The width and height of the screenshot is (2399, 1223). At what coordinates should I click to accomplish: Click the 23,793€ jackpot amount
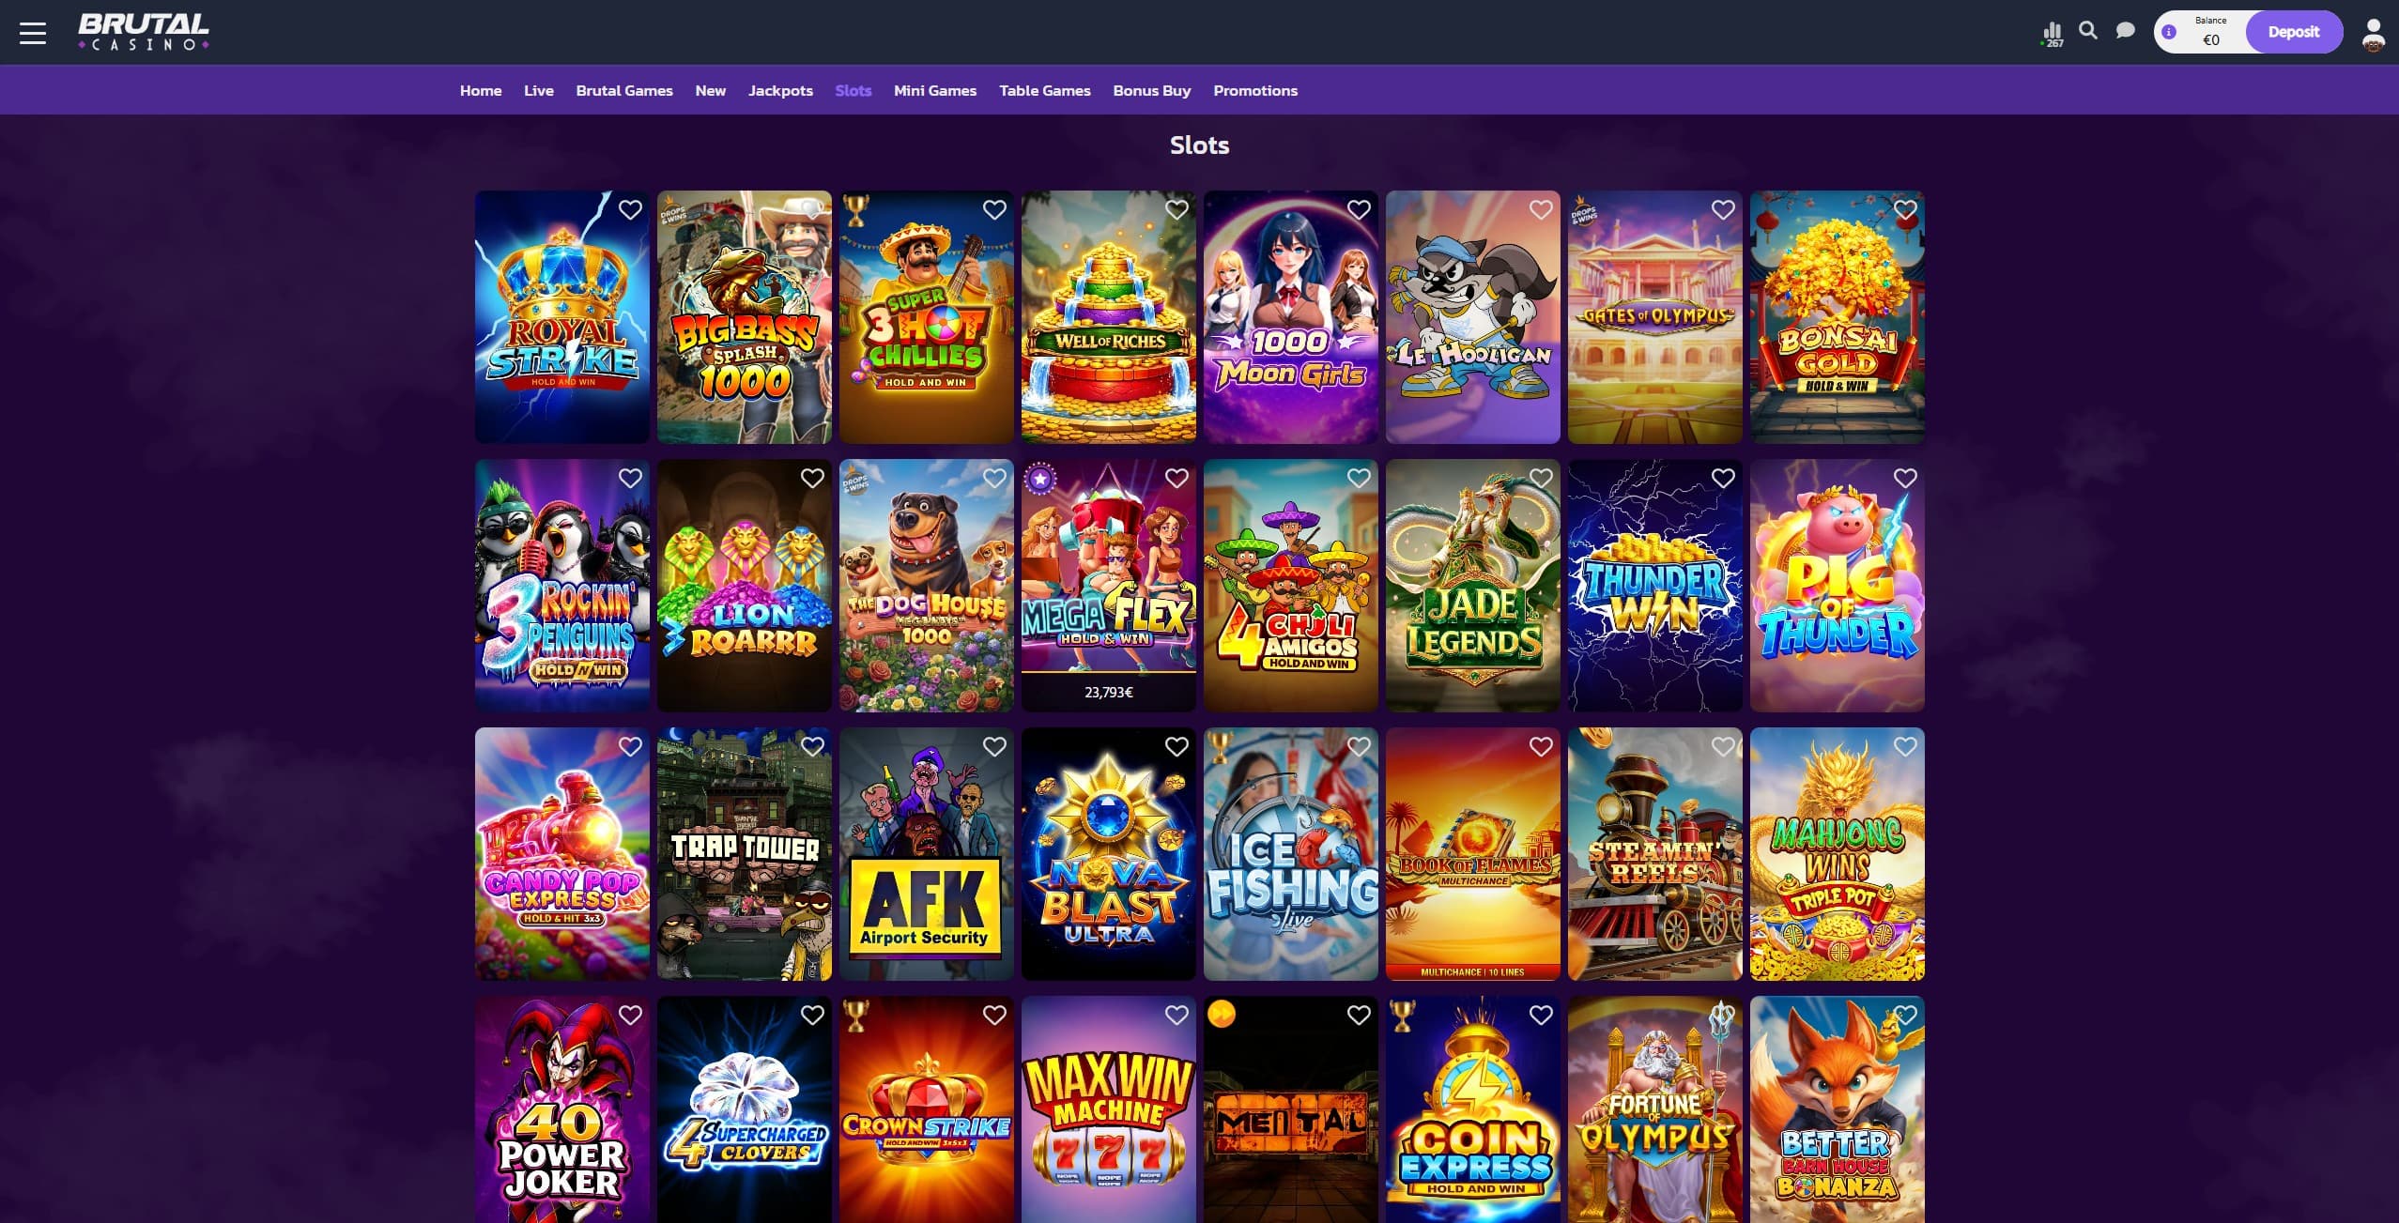click(x=1109, y=693)
